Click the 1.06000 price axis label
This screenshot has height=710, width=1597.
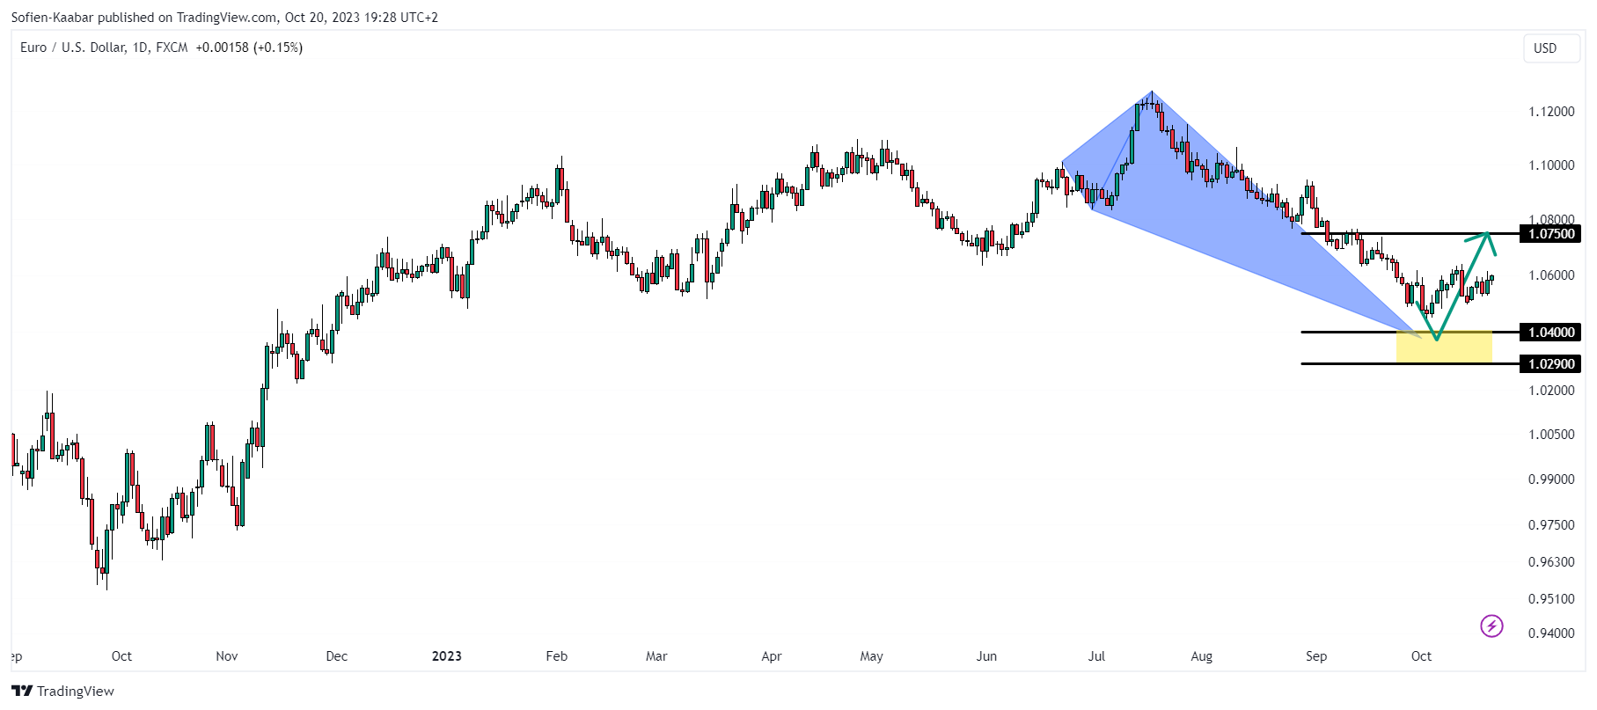pos(1551,275)
